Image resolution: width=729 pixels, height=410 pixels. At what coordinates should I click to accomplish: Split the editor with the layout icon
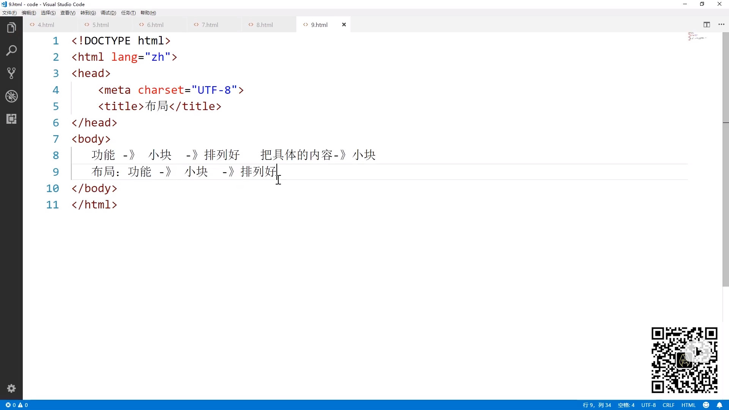tap(707, 25)
